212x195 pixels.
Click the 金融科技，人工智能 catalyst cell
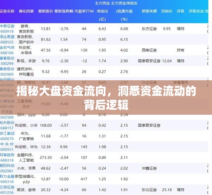coord(25,158)
